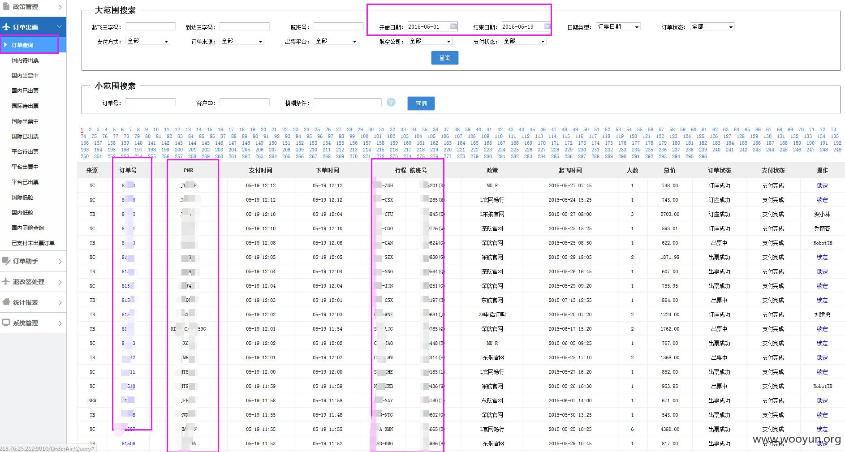Click the 退改签处理 airplane icon

click(x=6, y=281)
